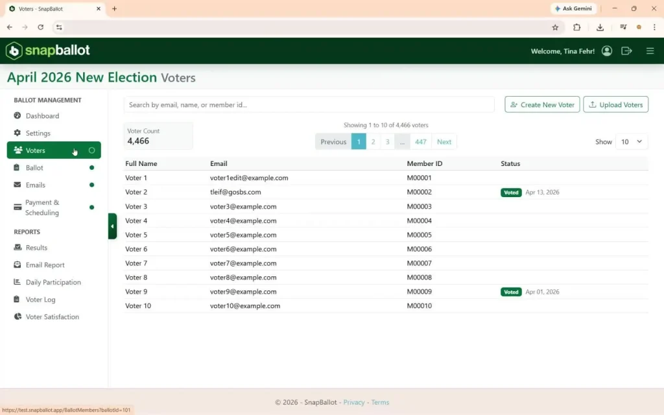Click voter10@example.com email cell
Viewport: 664px width, 415px height.
point(245,306)
